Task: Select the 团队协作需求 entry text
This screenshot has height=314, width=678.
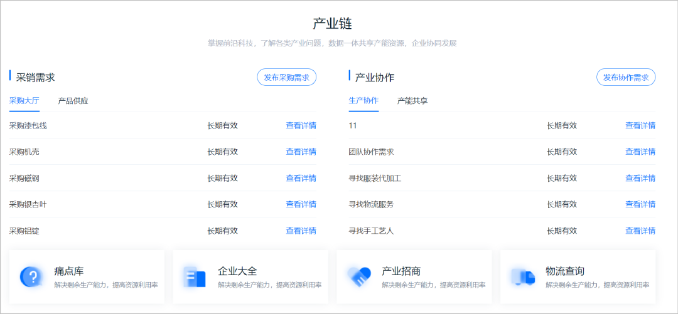Action: click(x=371, y=152)
